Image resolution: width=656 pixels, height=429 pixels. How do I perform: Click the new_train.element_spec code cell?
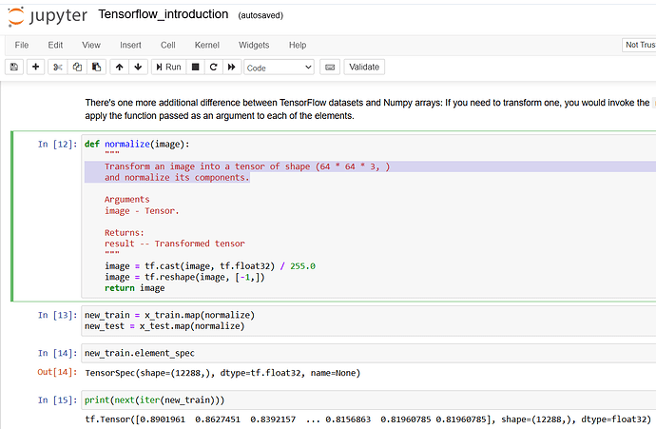pos(369,353)
